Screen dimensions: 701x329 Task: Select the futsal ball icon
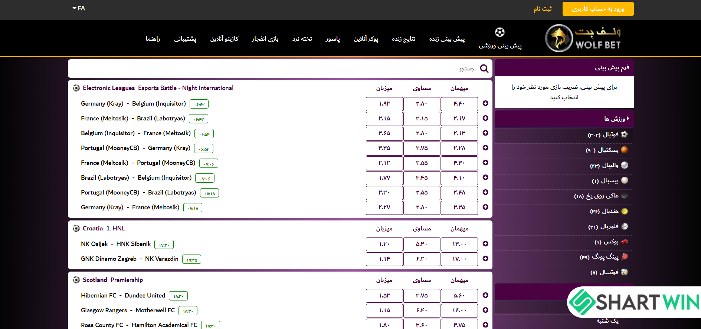[x=625, y=272]
